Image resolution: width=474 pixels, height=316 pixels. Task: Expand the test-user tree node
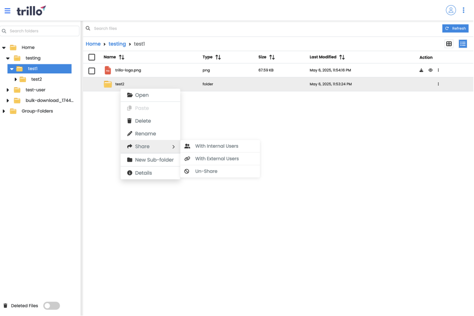[8, 90]
